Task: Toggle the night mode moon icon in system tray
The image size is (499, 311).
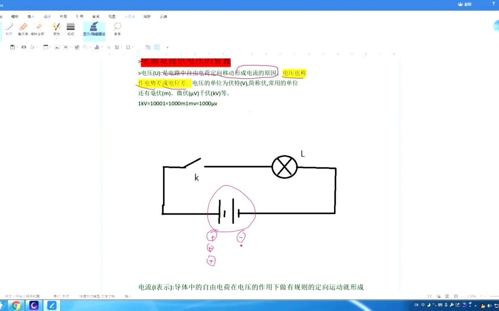Action: [428, 305]
